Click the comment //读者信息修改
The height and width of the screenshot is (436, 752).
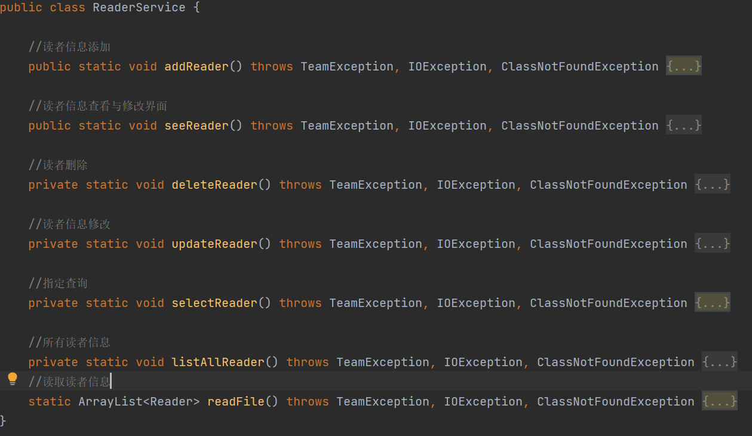coord(69,224)
